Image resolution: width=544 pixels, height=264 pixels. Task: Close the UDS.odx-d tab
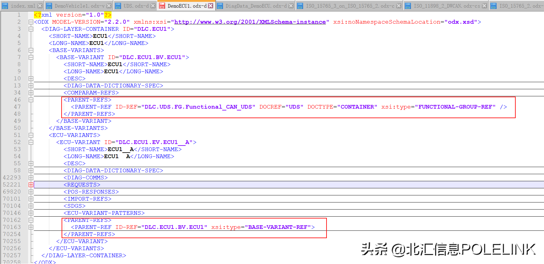[x=153, y=6]
